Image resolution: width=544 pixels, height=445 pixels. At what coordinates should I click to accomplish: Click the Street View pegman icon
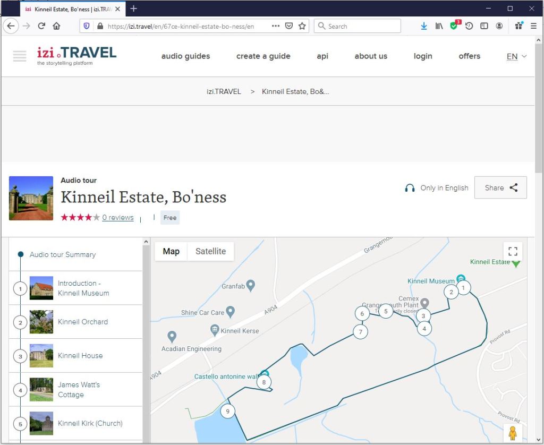513,433
